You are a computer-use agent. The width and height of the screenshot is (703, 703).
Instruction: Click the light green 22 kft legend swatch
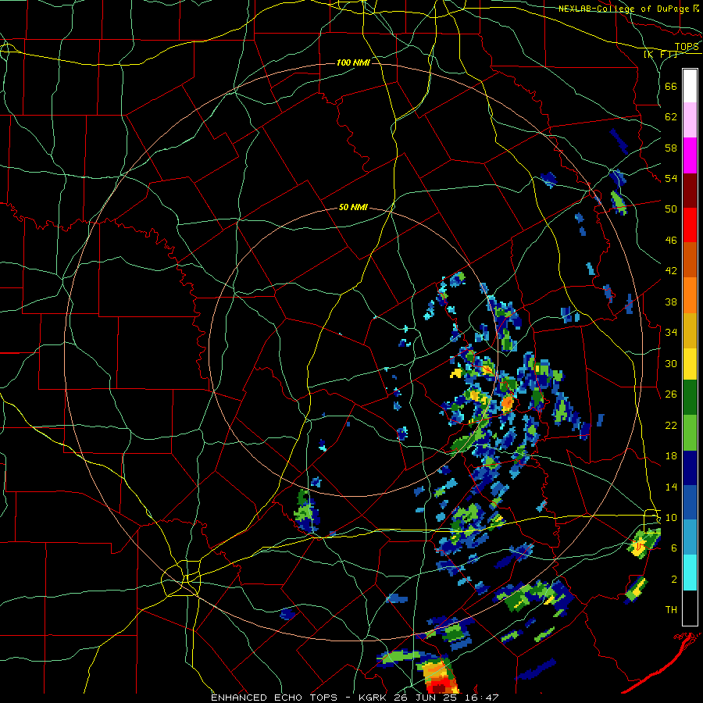tap(690, 433)
